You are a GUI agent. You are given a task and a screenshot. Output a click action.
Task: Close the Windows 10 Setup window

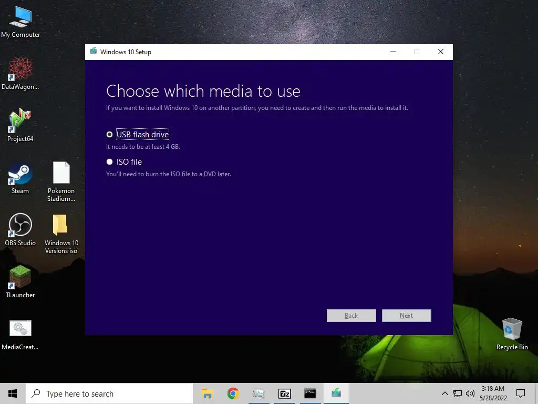441,52
